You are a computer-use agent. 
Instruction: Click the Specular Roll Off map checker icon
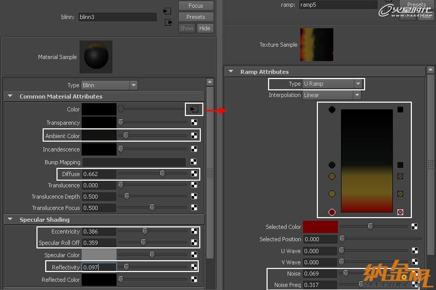pos(194,242)
